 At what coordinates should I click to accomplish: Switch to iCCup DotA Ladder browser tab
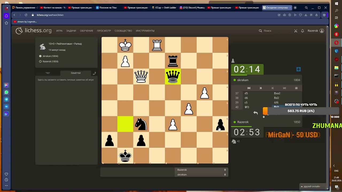tap(164, 7)
